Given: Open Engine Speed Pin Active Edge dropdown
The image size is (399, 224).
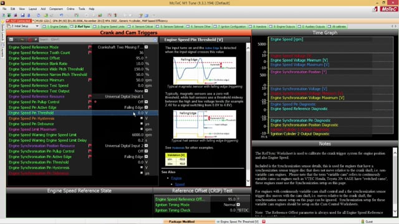Looking at the screenshot, I should tap(147, 108).
